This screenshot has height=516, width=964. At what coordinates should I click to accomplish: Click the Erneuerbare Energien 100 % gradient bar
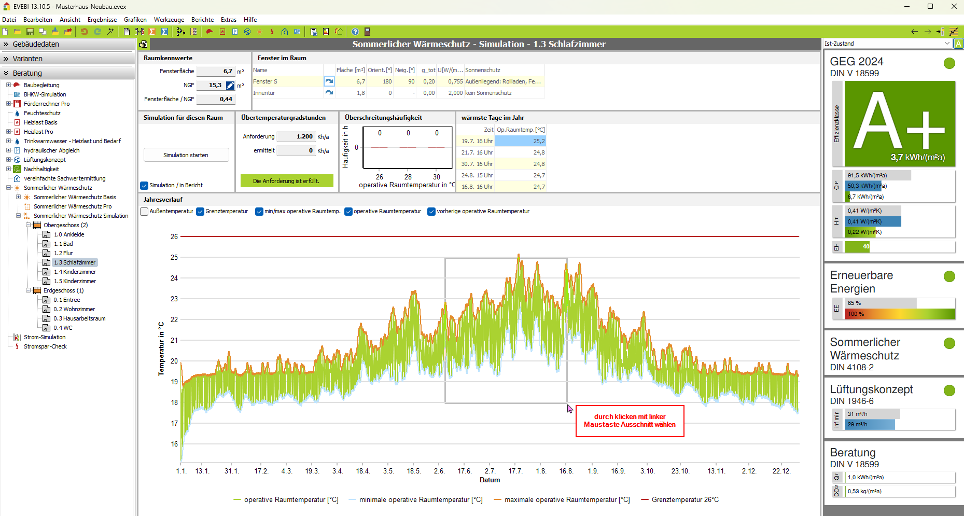click(900, 314)
